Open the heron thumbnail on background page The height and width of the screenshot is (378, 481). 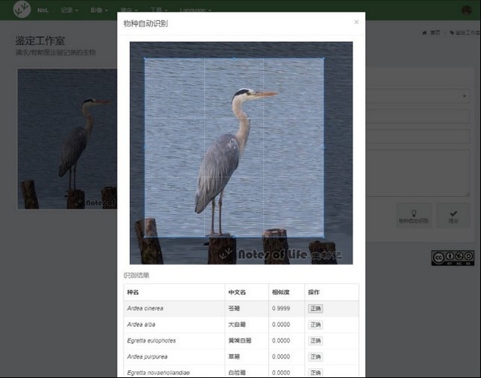[x=67, y=139]
